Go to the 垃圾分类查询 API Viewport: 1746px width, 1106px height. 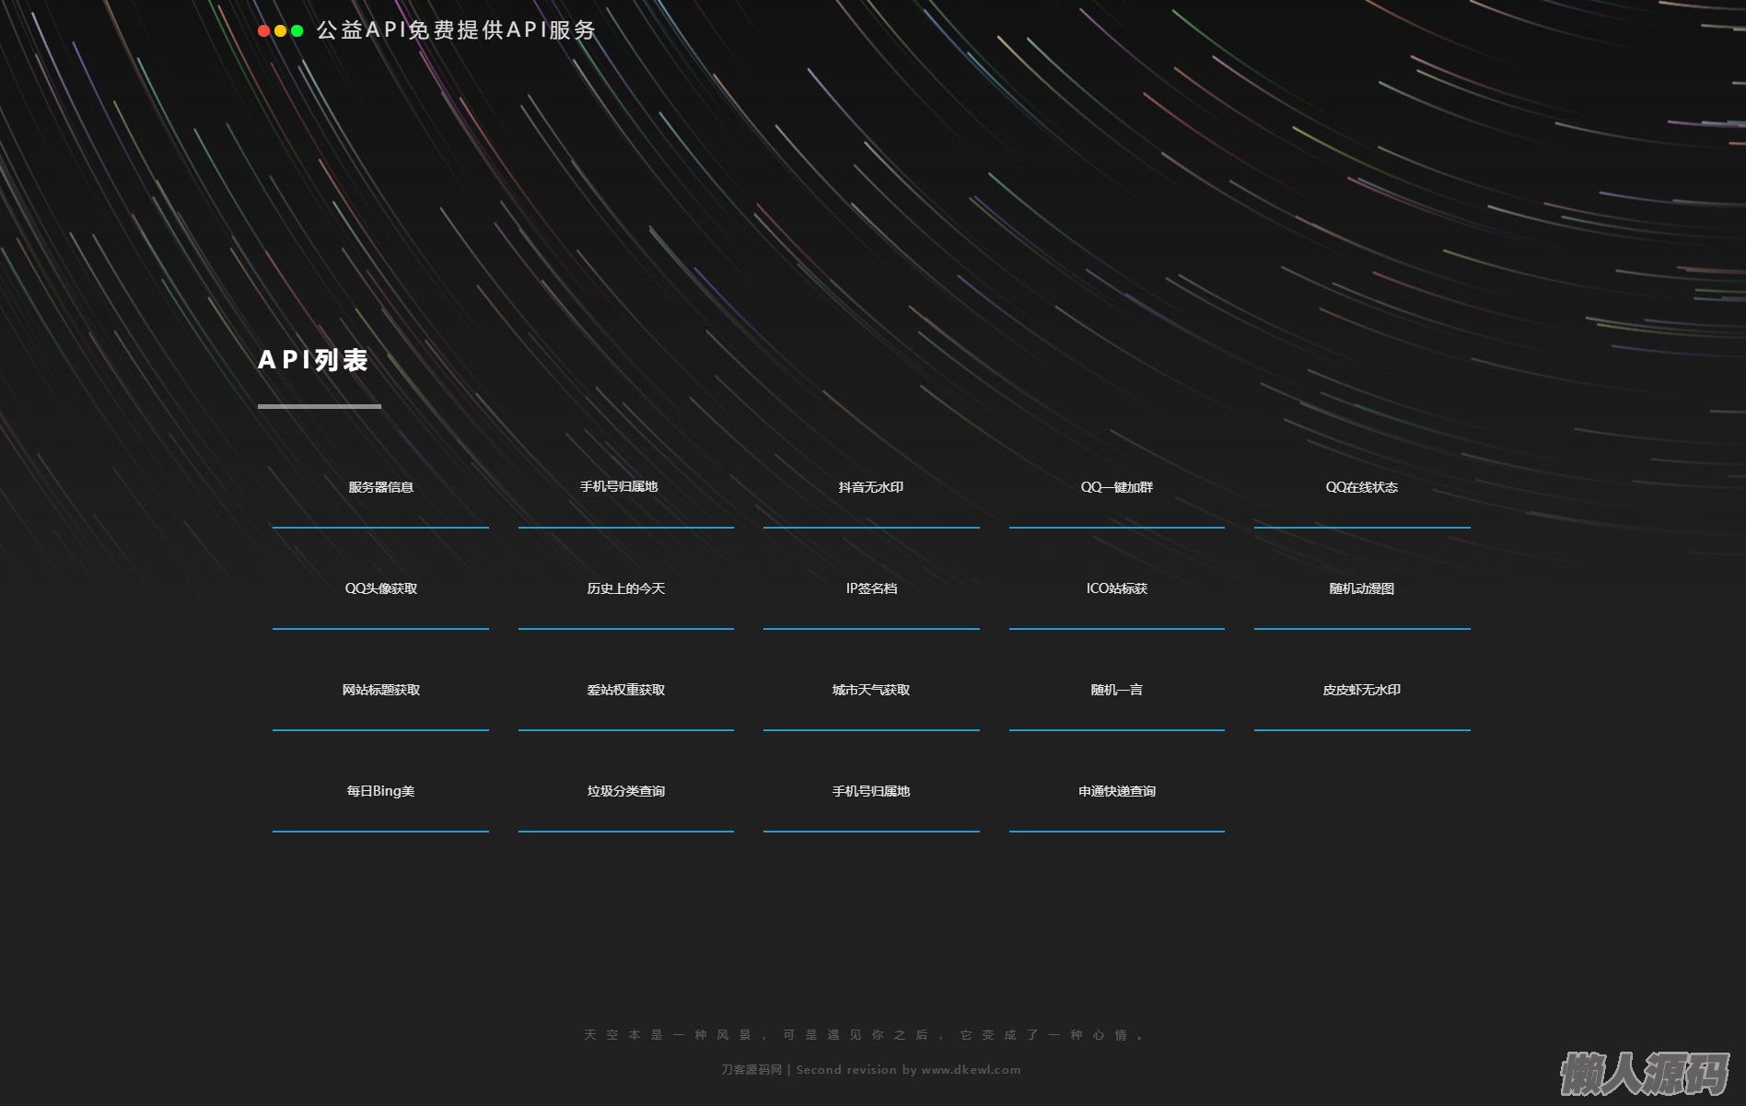tap(626, 791)
